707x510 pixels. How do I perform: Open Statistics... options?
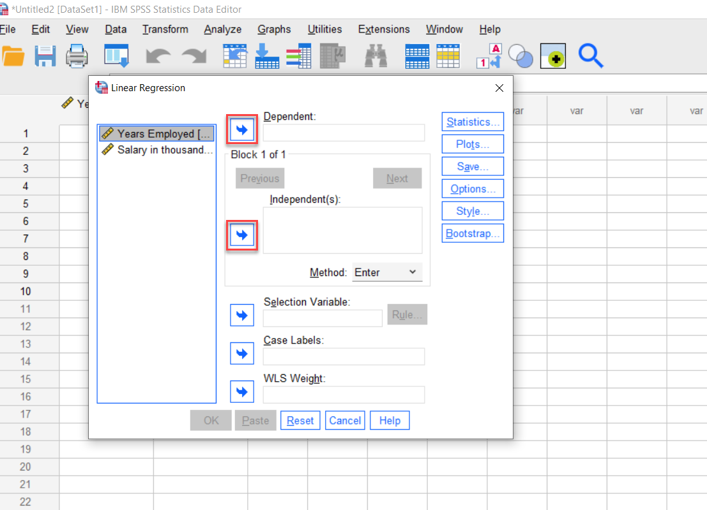click(x=473, y=122)
